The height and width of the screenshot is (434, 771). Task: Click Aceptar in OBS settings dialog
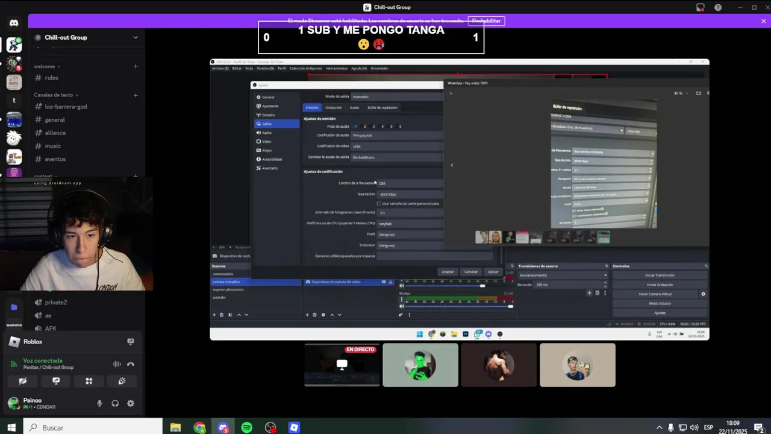[x=448, y=272]
